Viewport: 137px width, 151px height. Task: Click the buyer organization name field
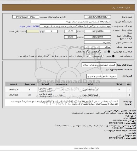pos(71,21)
